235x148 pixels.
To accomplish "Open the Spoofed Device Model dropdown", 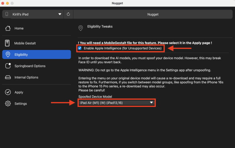I will point(117,103).
